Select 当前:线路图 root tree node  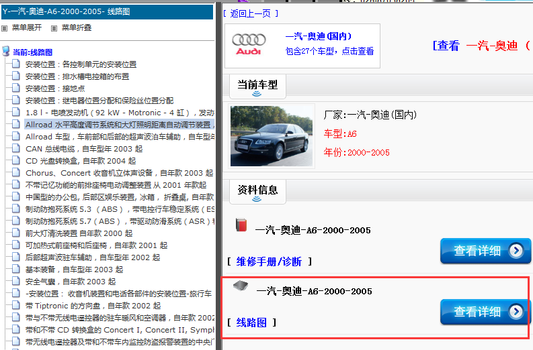(33, 52)
